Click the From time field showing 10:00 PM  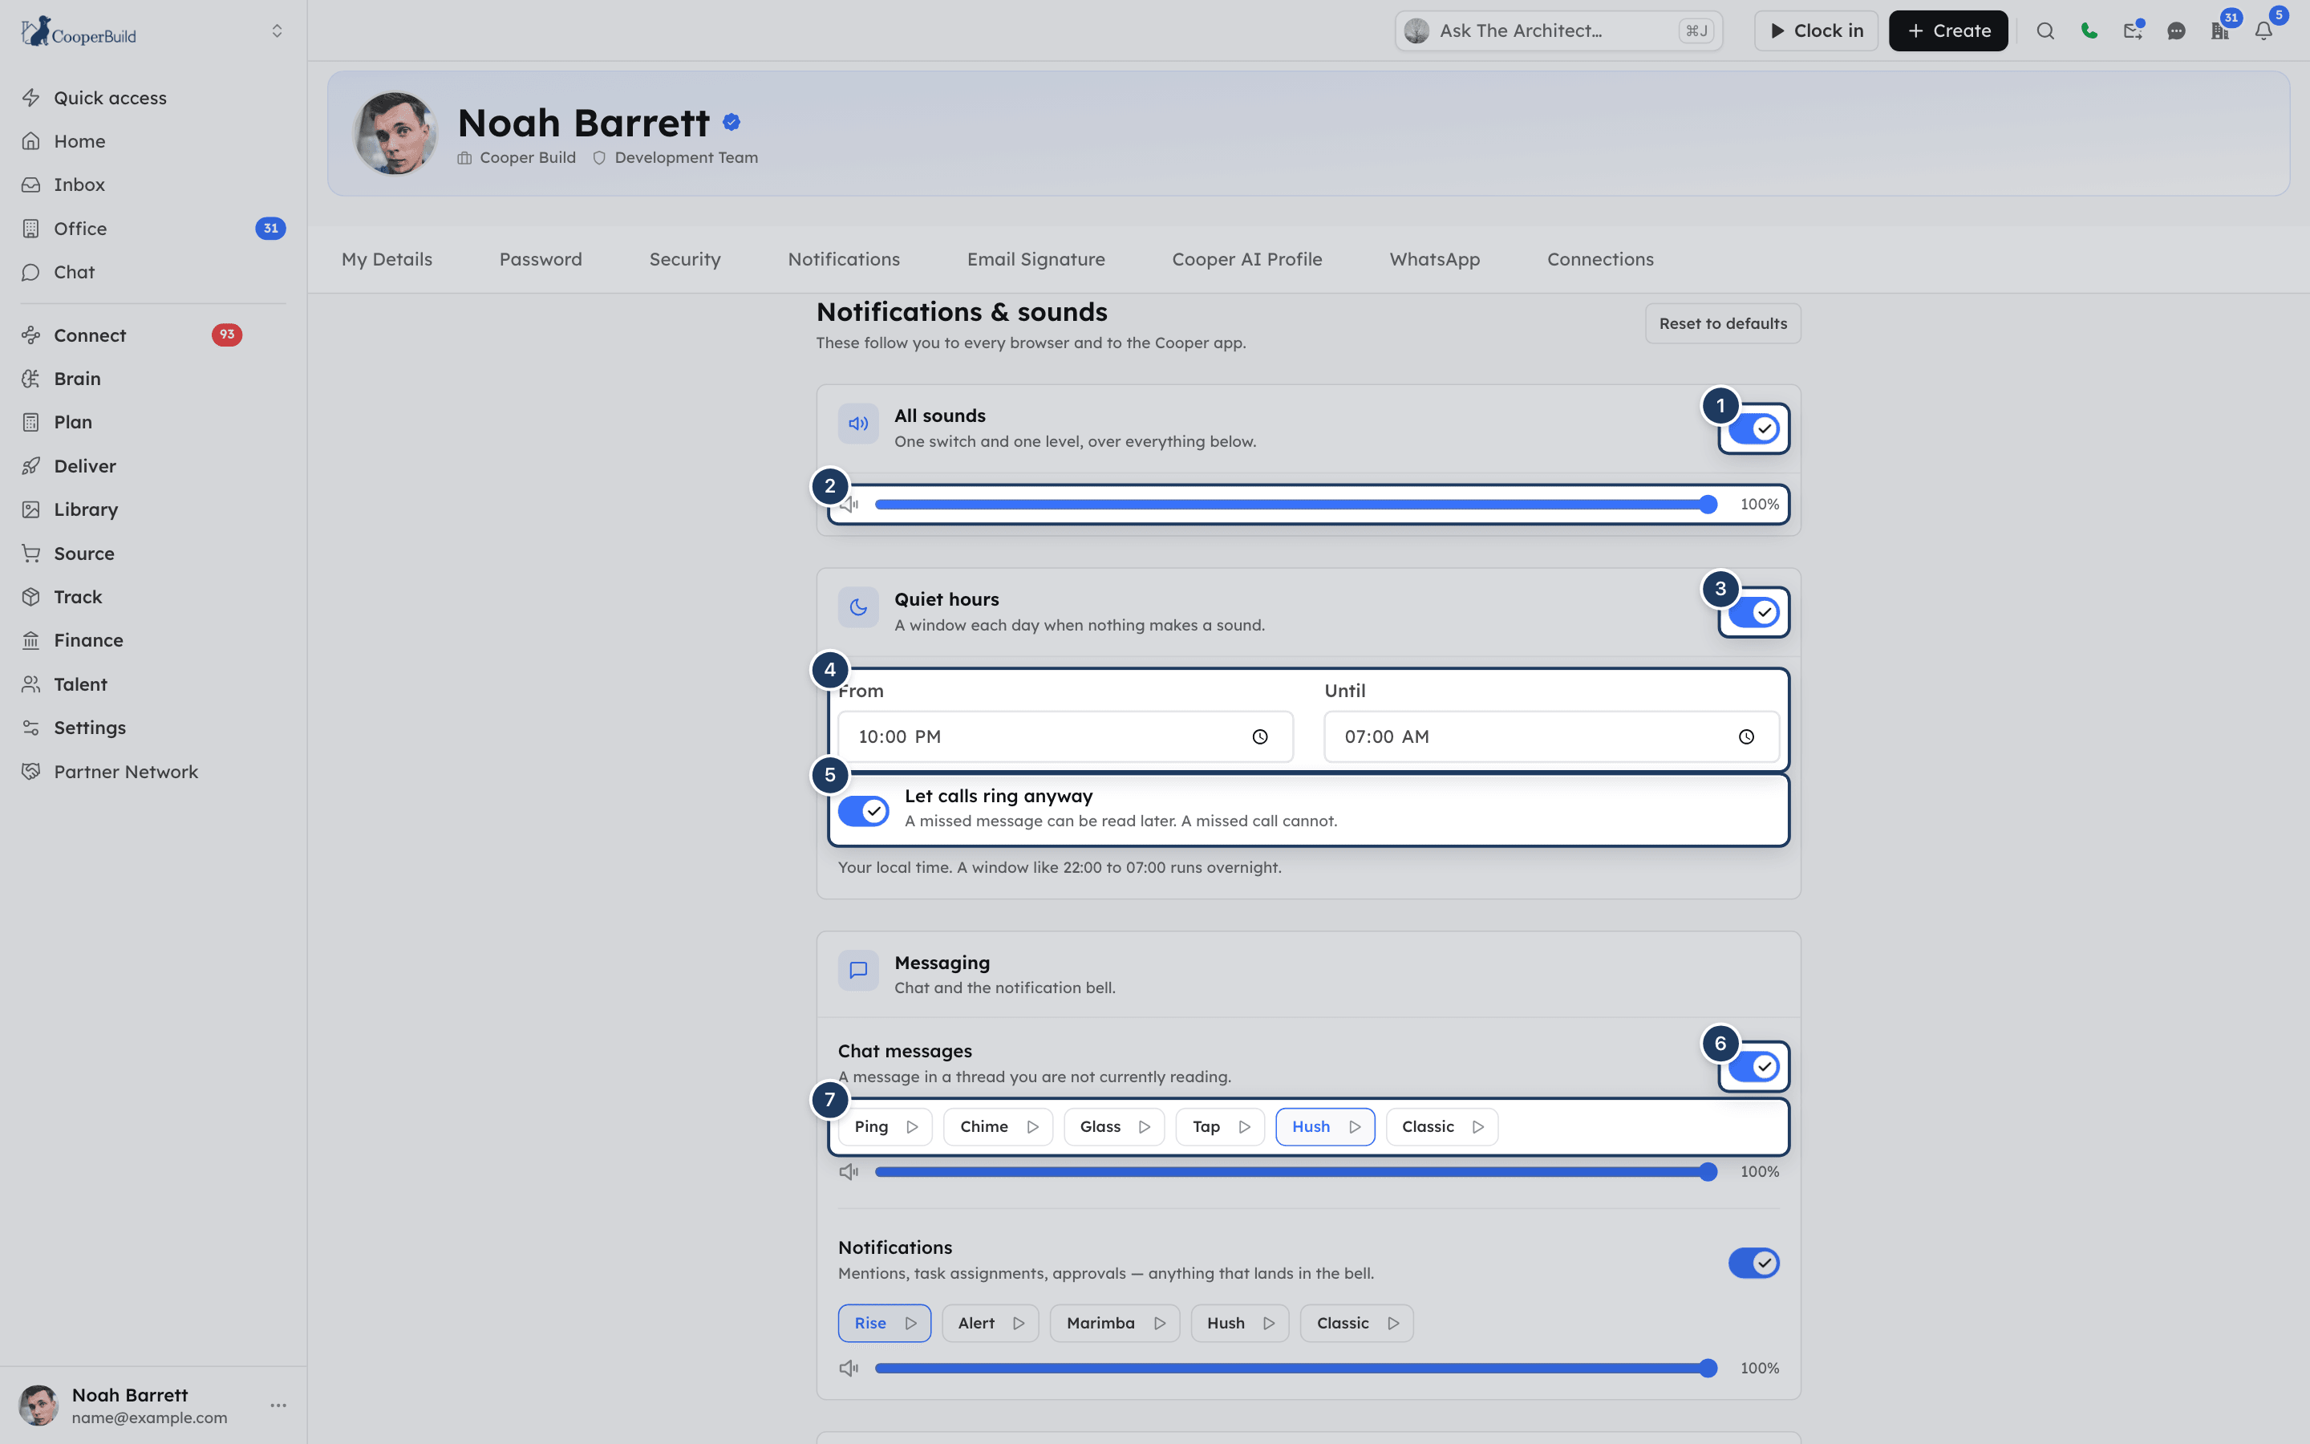tap(1065, 736)
